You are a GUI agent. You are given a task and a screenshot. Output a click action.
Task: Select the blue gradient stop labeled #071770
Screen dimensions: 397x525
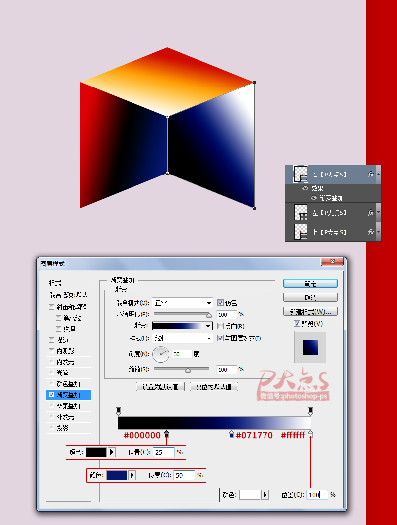point(232,435)
